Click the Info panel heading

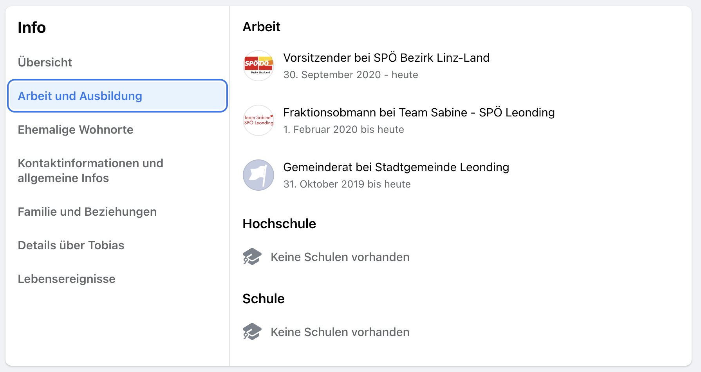32,28
